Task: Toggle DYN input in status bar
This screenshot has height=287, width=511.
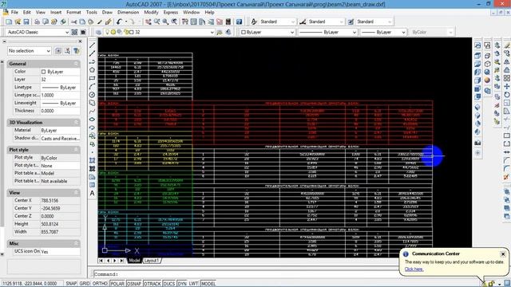Action: tap(182, 284)
